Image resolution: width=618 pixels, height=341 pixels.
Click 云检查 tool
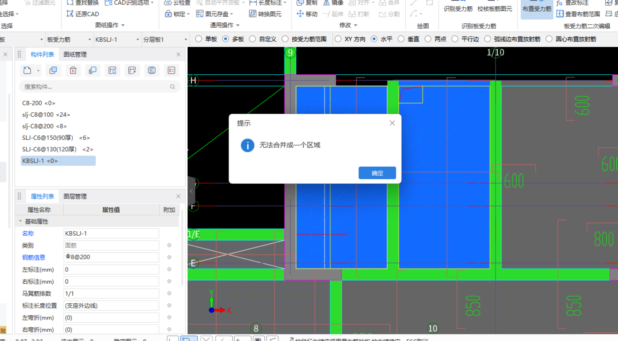pyautogui.click(x=177, y=3)
